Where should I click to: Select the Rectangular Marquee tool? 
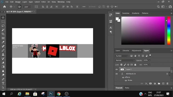(3, 22)
